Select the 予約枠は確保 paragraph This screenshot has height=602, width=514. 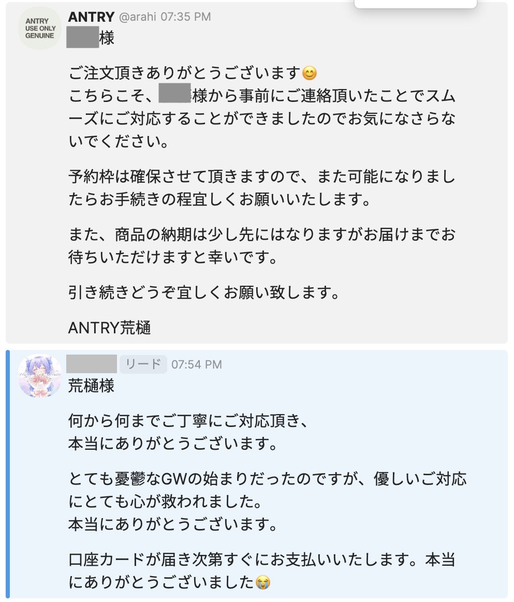click(261, 188)
